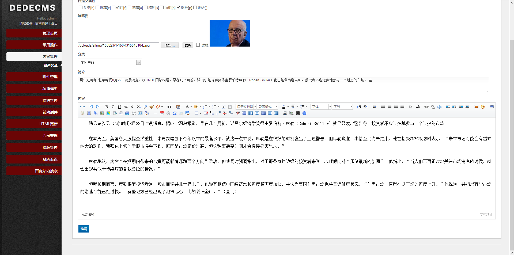
Task: Open HTML更新 sidebar menu
Action: click(x=34, y=124)
